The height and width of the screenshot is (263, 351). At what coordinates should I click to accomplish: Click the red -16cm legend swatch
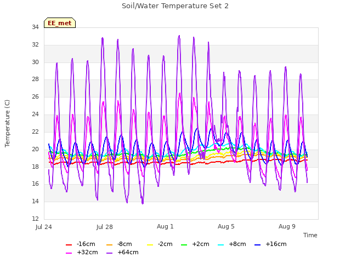pos(69,245)
